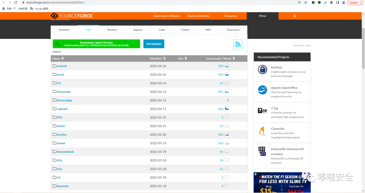Select the Files tab
This screenshot has width=365, height=193.
pyautogui.click(x=89, y=30)
